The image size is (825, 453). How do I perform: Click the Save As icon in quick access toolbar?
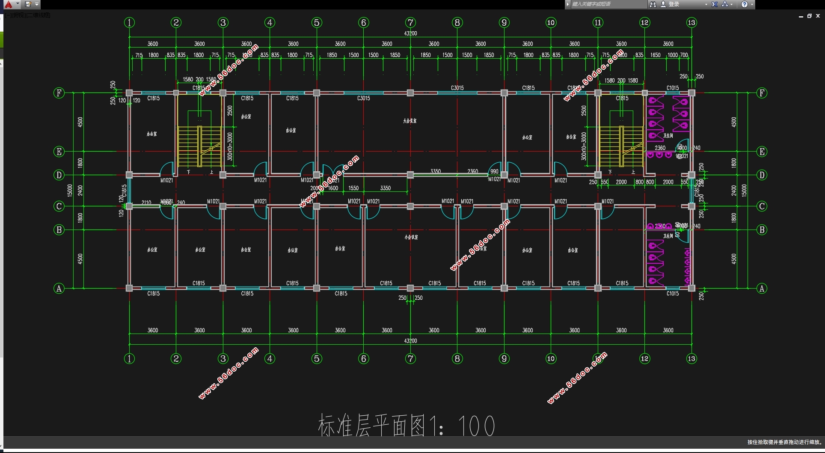tap(28, 4)
